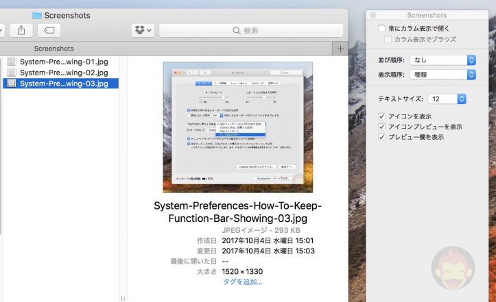Uncheck プレビュー欄を表示 checkbox
Screen dimensions: 496x302
[382, 137]
